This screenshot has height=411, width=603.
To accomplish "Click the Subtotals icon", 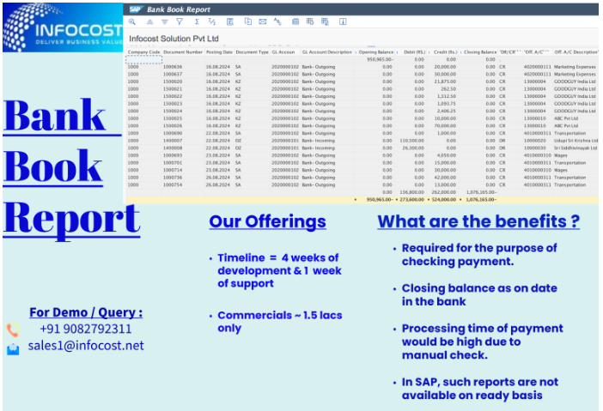I will [x=212, y=21].
